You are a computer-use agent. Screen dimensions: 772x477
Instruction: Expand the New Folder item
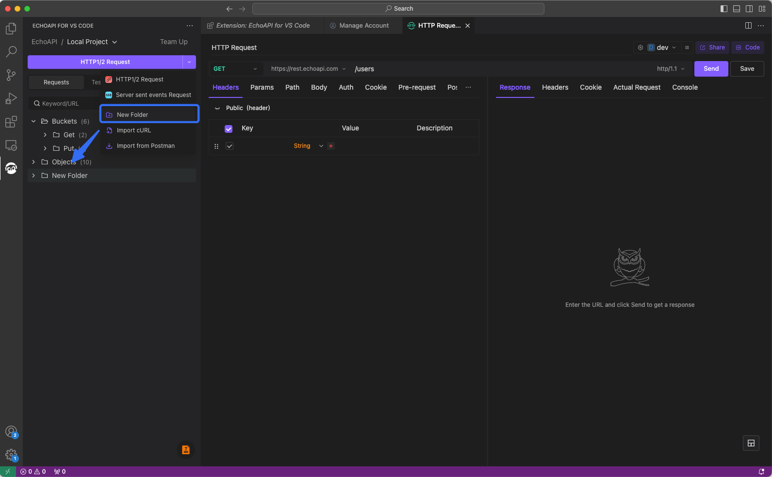(x=33, y=175)
